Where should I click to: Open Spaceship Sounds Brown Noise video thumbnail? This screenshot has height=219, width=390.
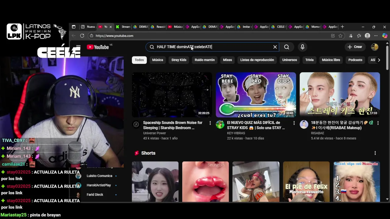[172, 95]
